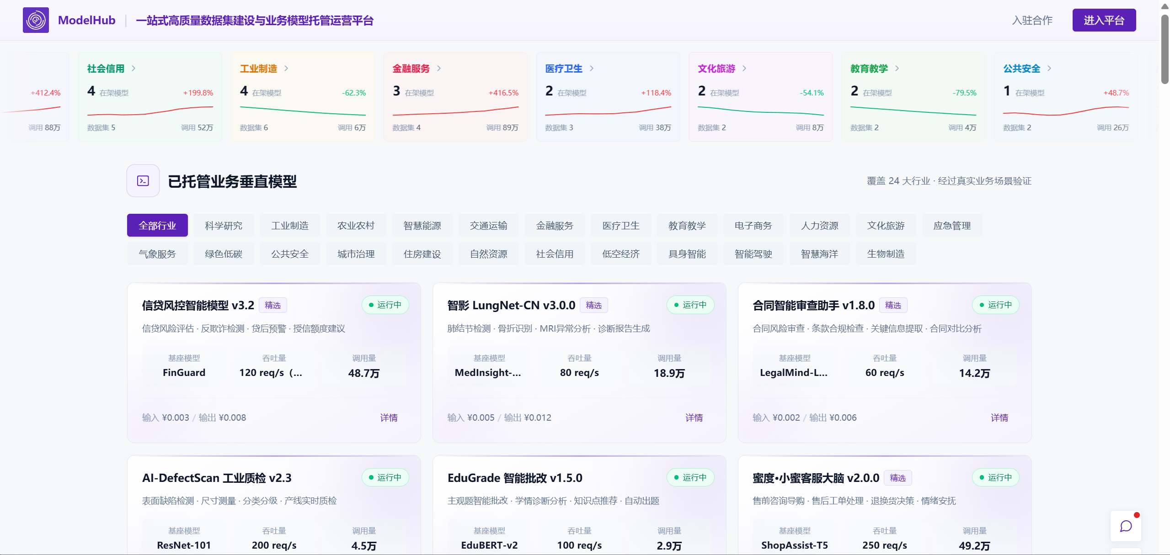Select the 公共安全 filter tab
The width and height of the screenshot is (1170, 555).
click(x=290, y=254)
